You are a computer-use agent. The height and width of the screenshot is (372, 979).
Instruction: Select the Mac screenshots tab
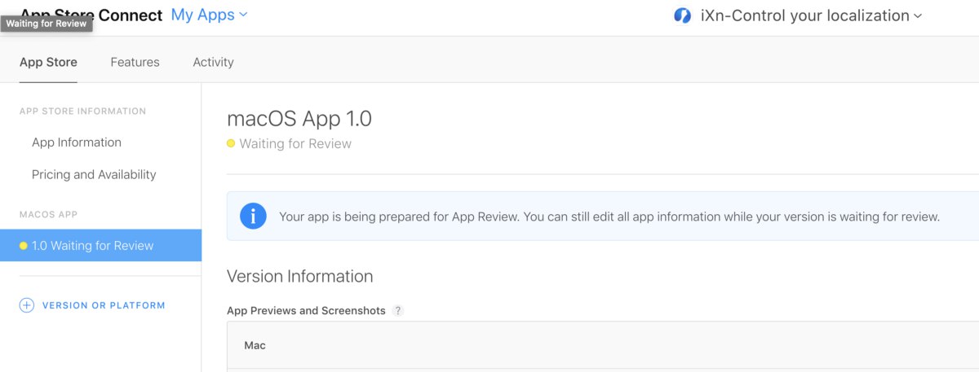(255, 345)
